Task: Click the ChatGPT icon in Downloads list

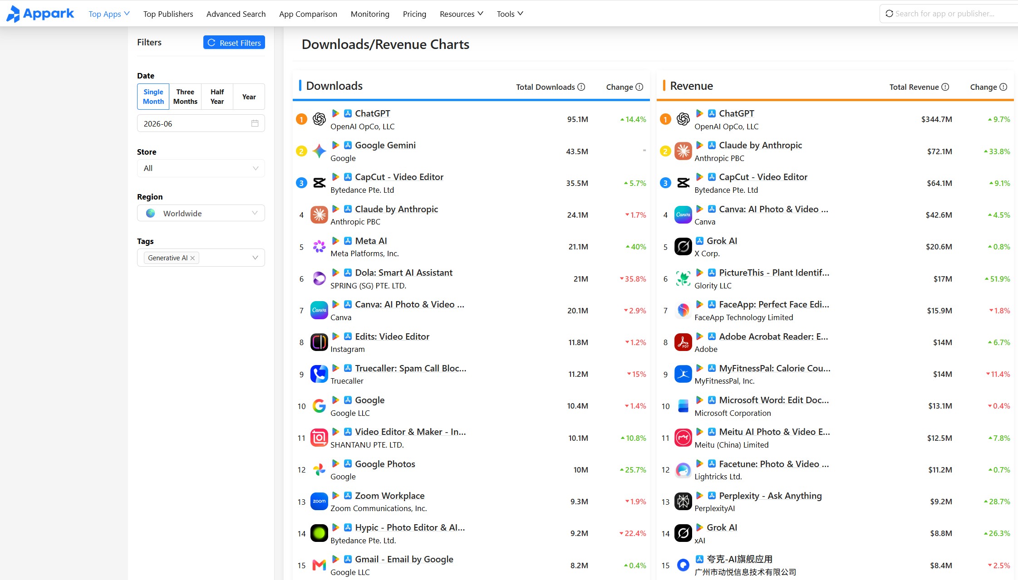Action: (319, 119)
